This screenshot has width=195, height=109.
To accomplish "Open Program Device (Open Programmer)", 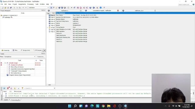I will click(19, 75).
